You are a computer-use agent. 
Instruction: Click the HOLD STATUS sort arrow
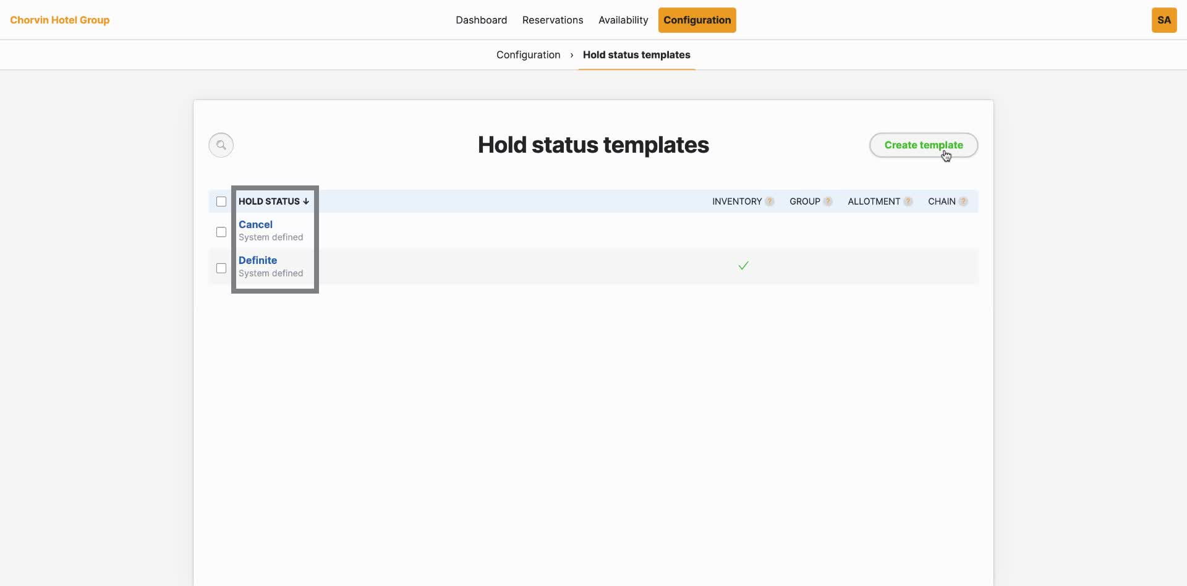307,202
